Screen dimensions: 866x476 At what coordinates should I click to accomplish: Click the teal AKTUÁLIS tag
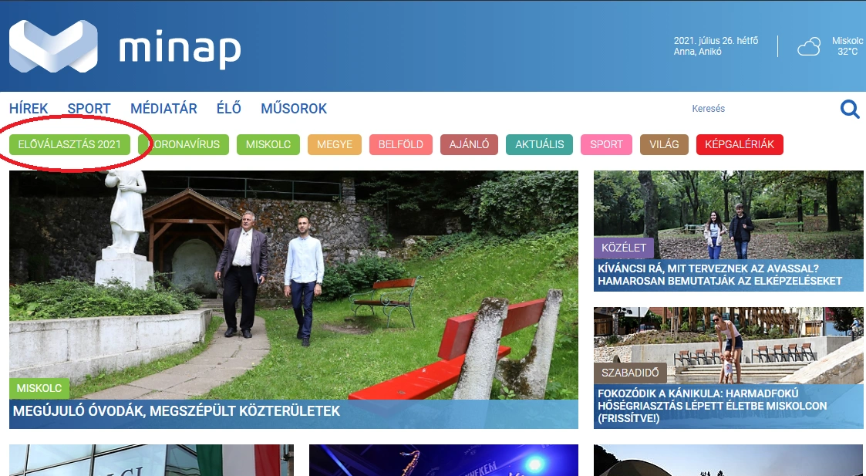click(x=539, y=144)
